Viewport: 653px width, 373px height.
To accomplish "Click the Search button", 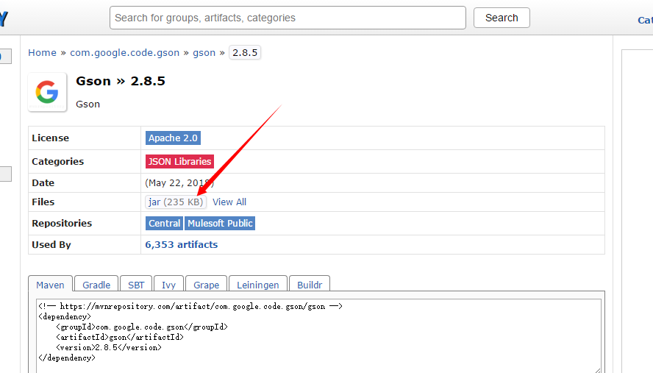I will click(x=502, y=18).
